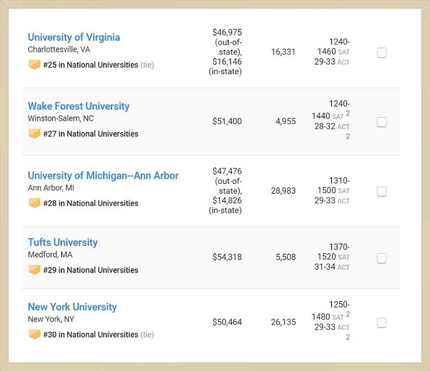
Task: Check the University of Virginia compare checkbox
Action: [x=382, y=53]
